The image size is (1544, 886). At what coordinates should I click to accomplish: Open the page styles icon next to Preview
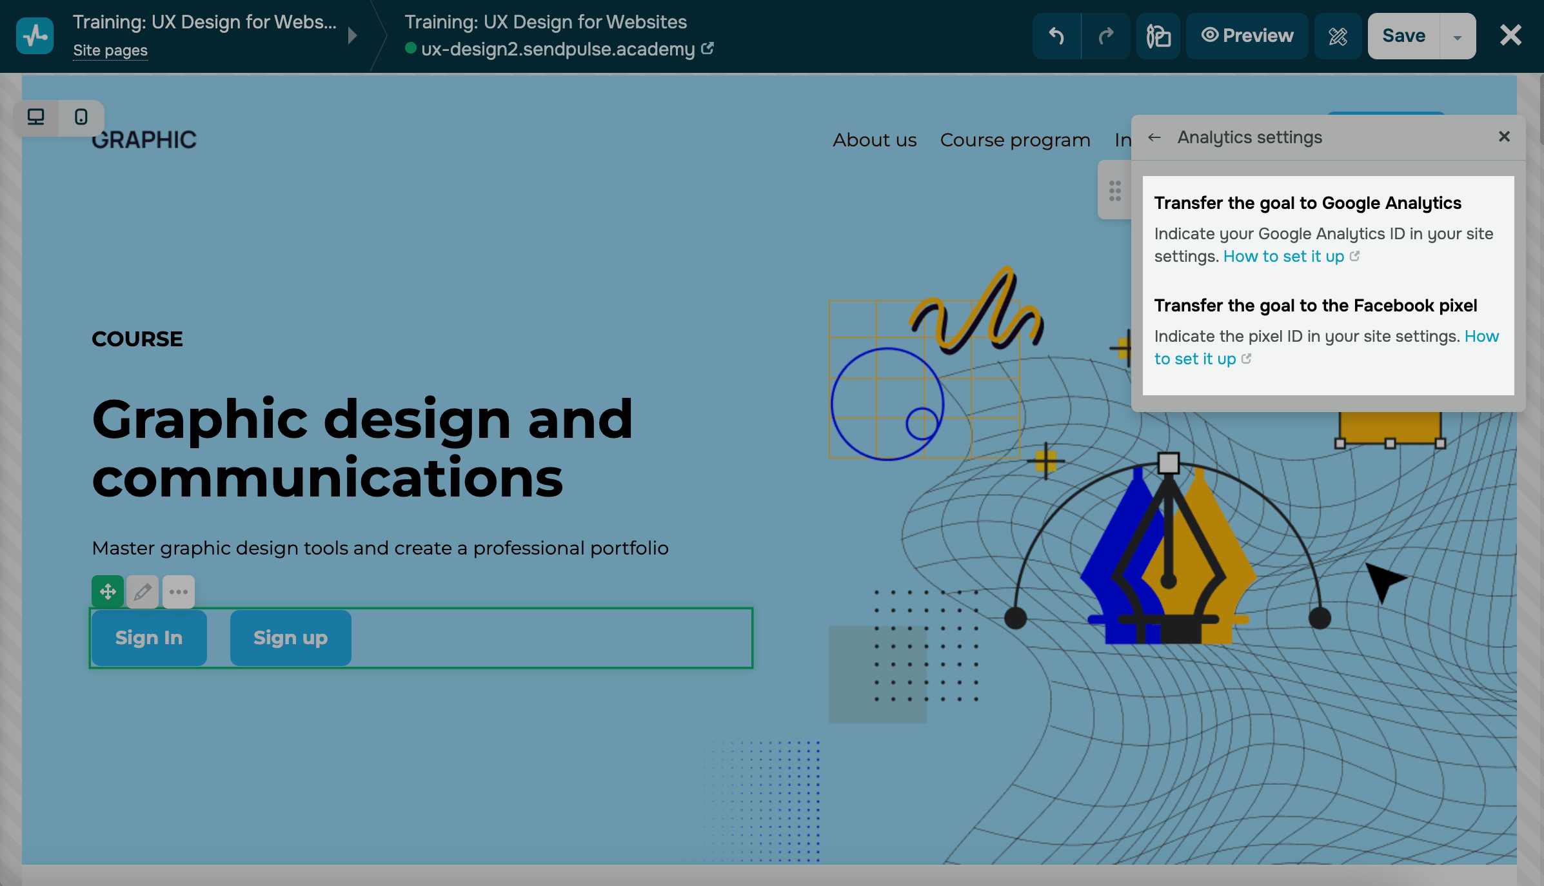click(1158, 36)
